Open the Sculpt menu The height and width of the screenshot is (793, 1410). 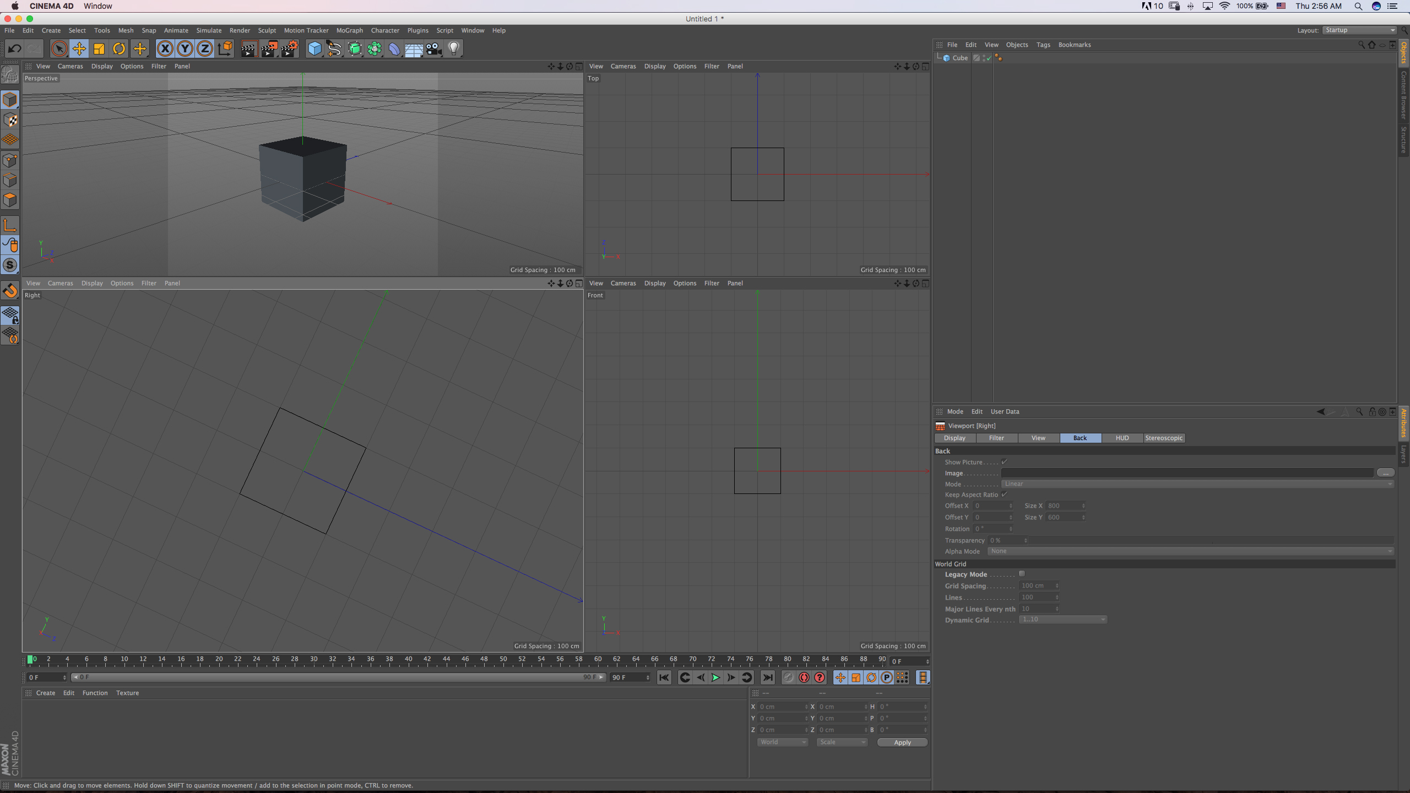tap(267, 30)
